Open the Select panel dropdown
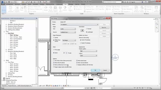Viewport: 161px width, 90px height. click(x=4, y=14)
